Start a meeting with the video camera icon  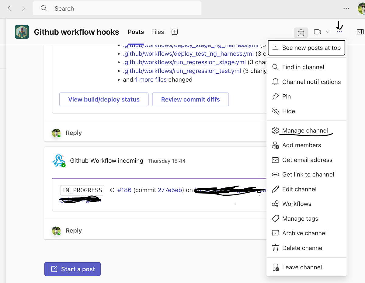click(317, 32)
